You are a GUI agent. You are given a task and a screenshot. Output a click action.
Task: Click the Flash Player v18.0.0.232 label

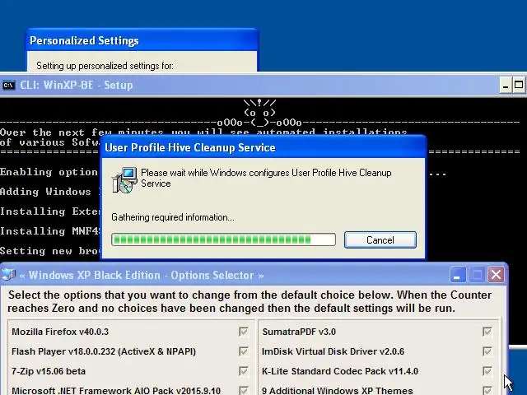[104, 351]
